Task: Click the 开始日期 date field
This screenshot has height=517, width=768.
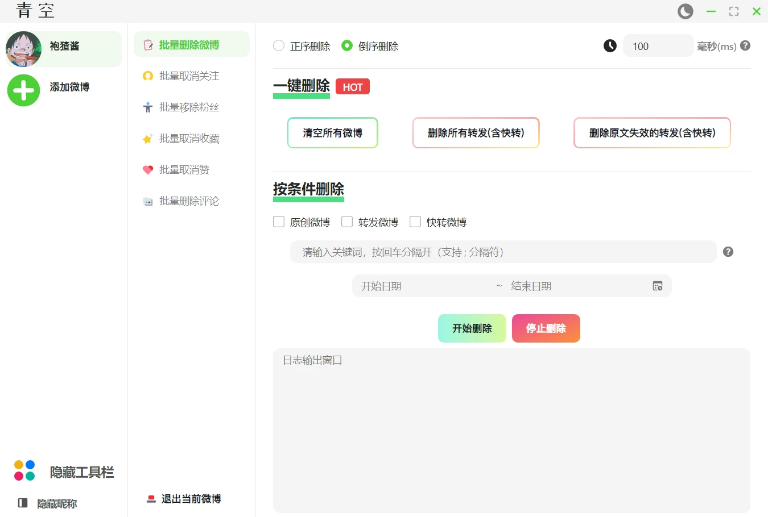Action: (x=424, y=286)
